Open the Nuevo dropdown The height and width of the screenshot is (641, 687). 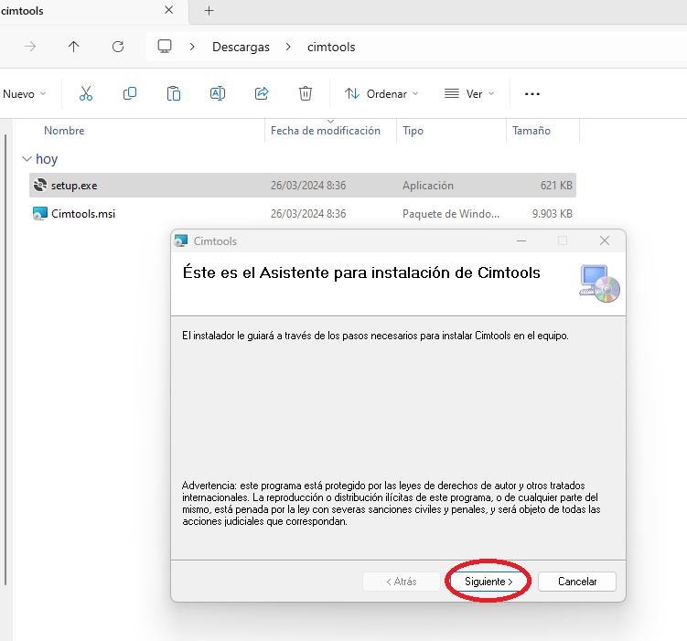[x=25, y=93]
